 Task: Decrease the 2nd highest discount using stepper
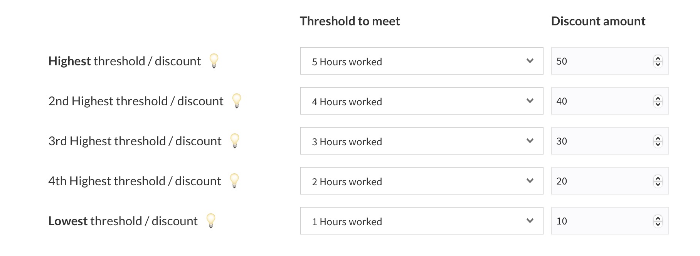coord(658,104)
